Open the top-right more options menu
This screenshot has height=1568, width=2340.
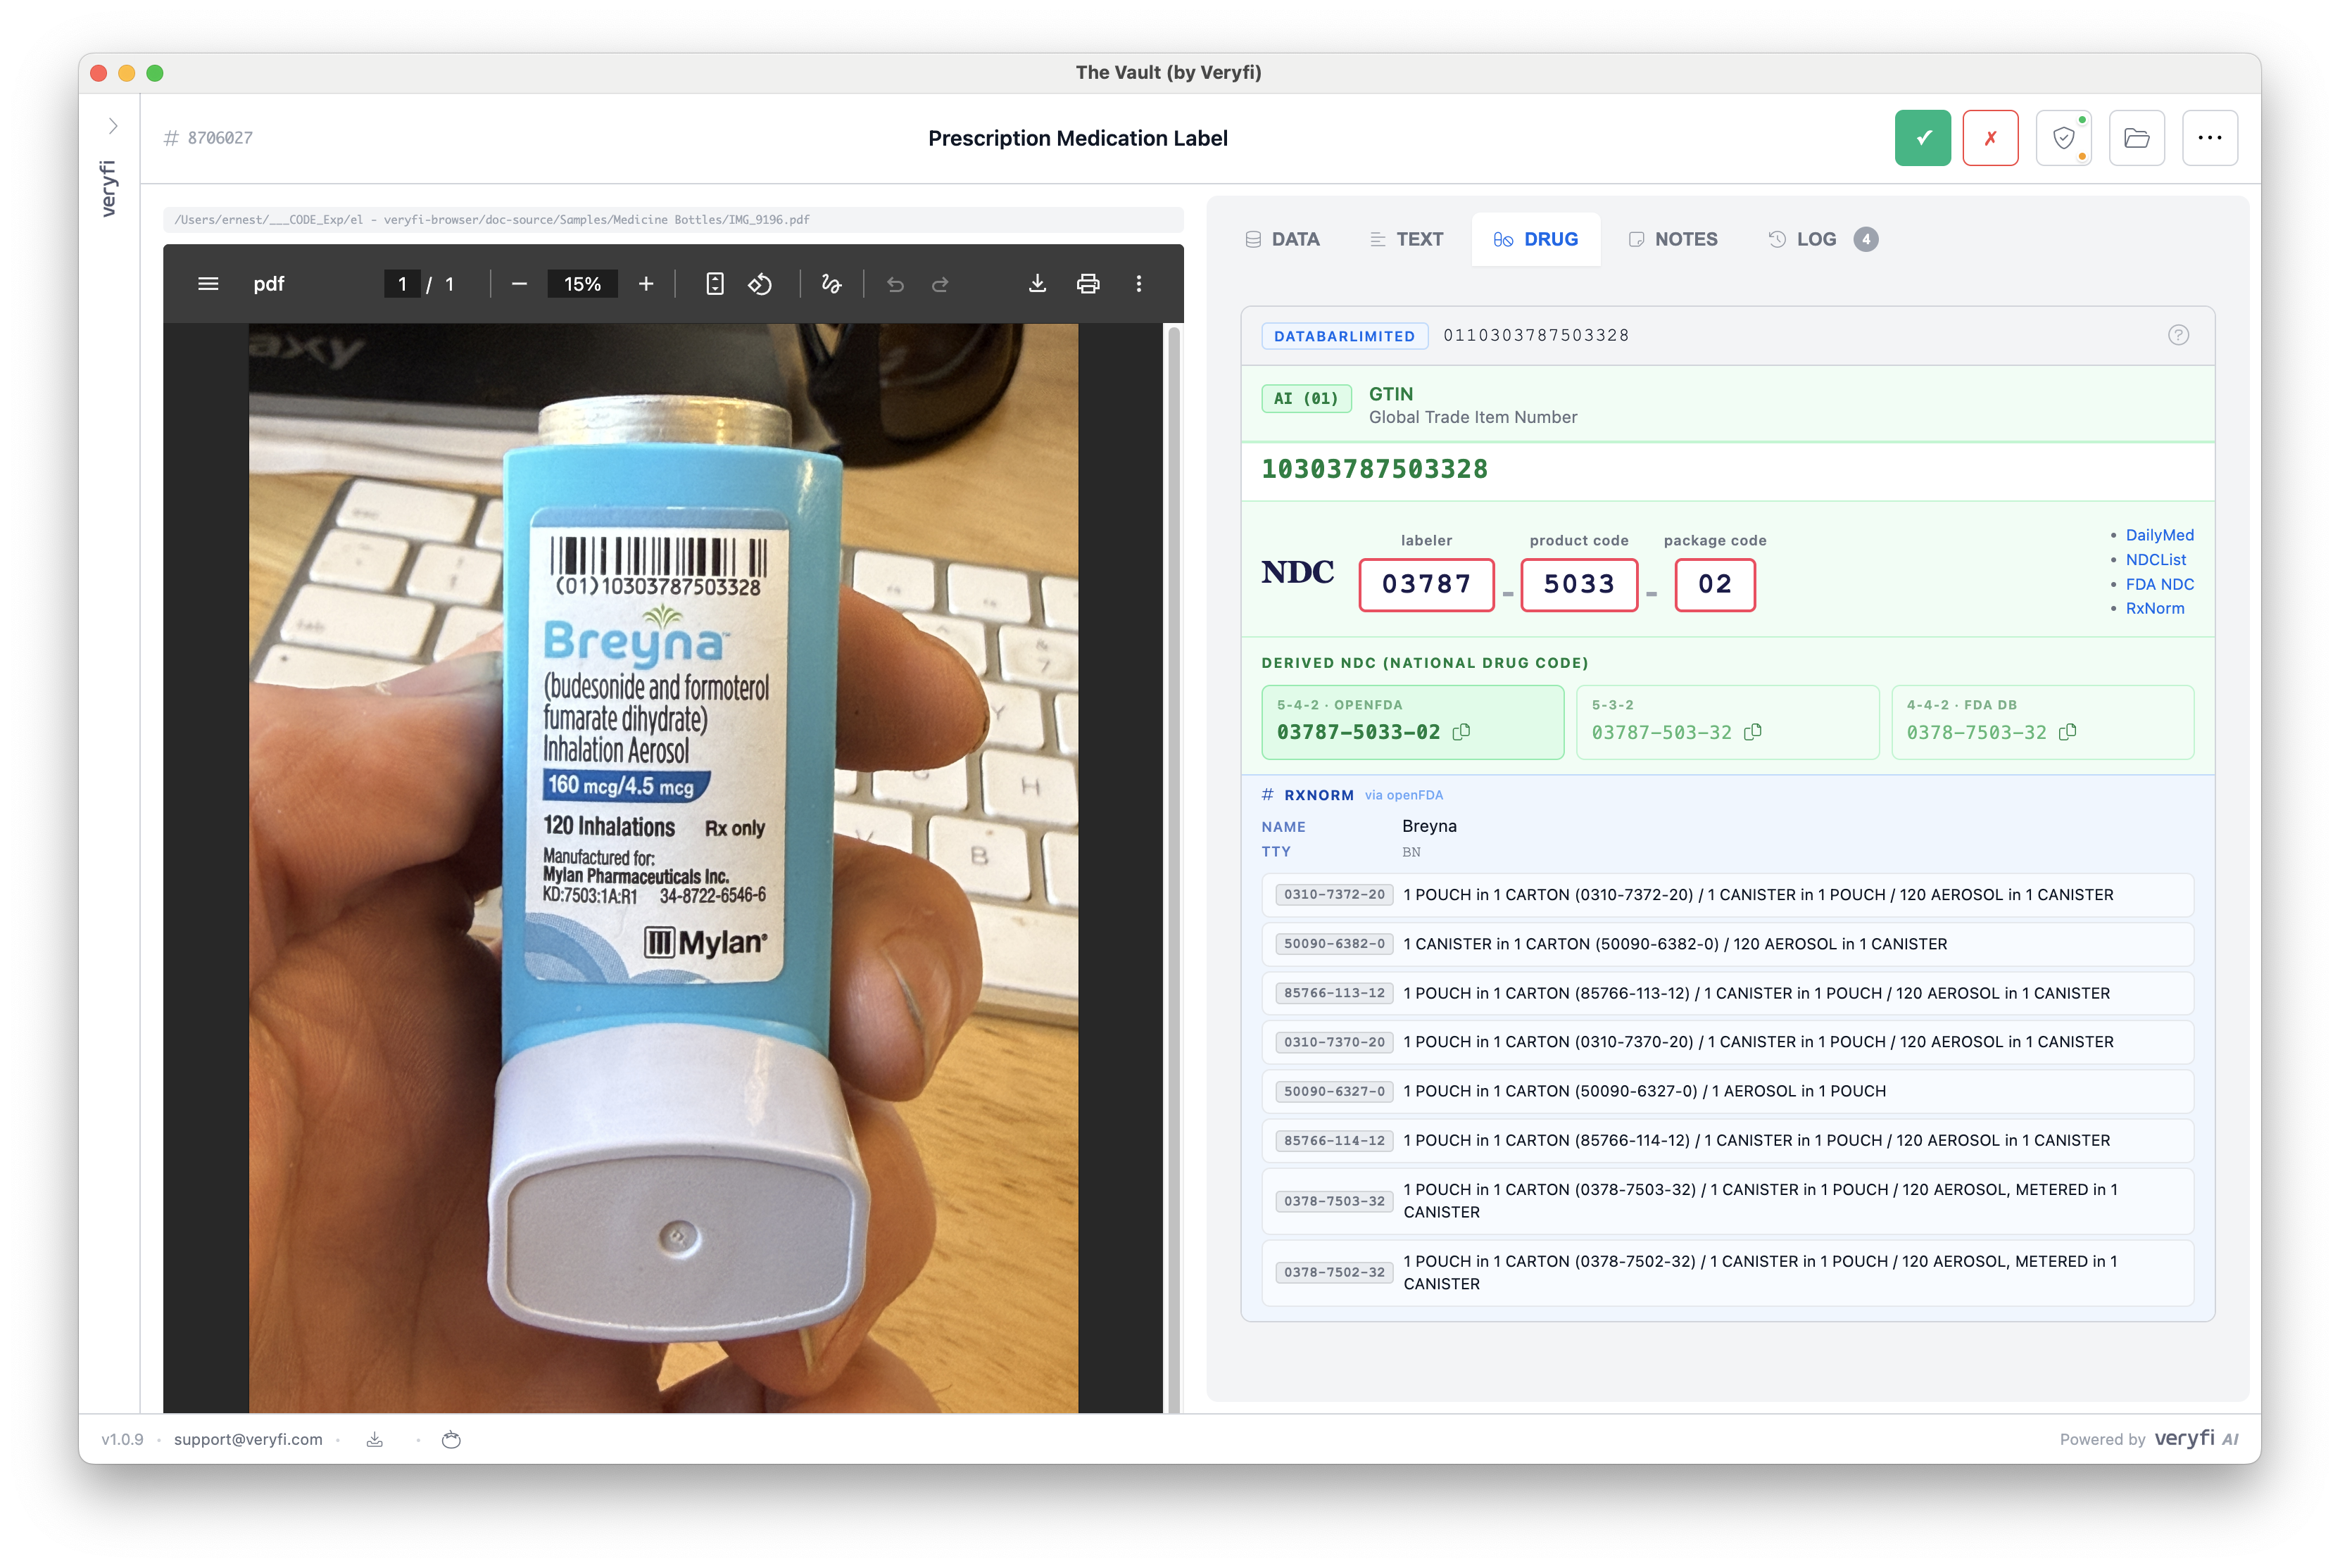pos(2210,137)
